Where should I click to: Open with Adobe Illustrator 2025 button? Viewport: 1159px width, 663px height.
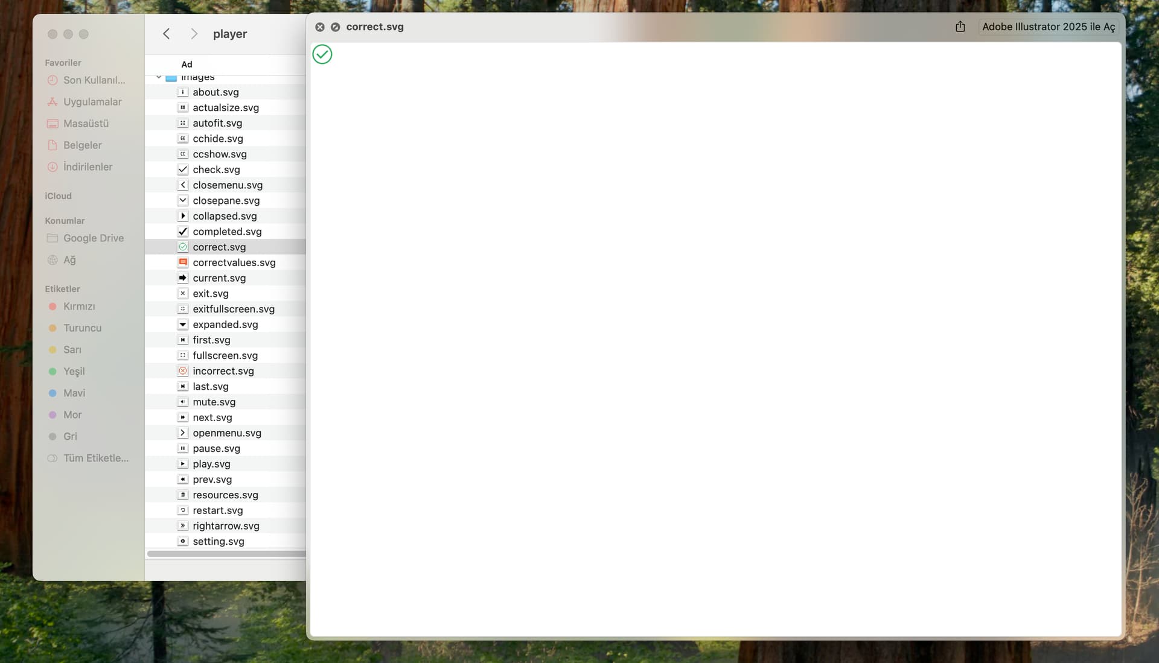[x=1048, y=27]
